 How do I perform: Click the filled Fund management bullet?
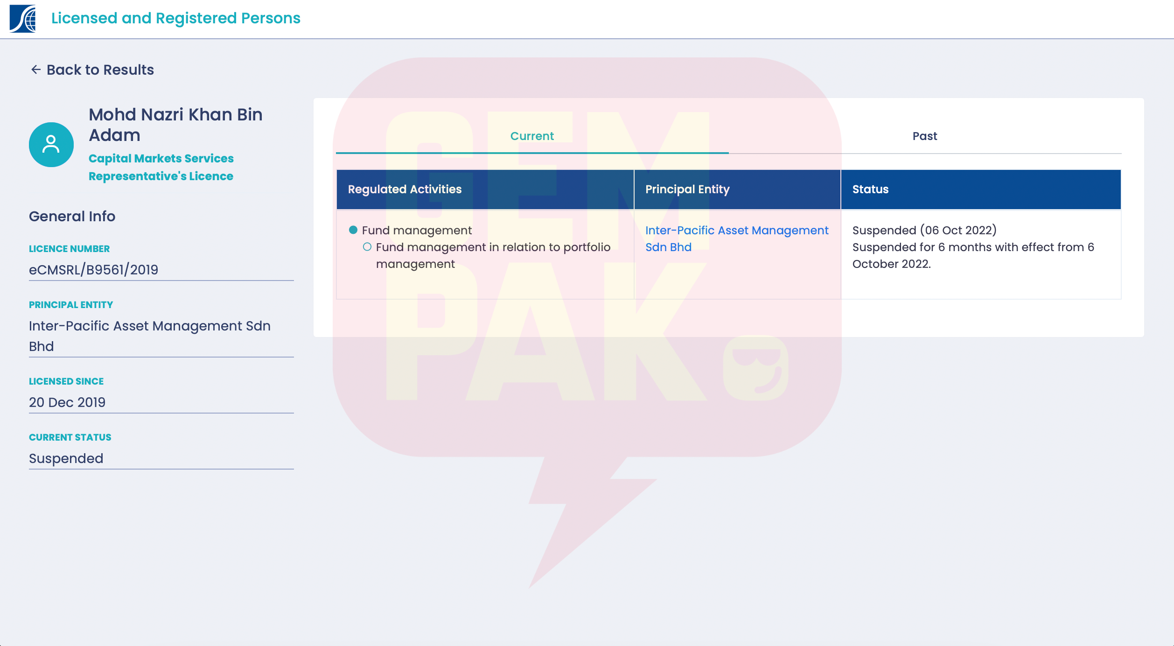tap(353, 230)
